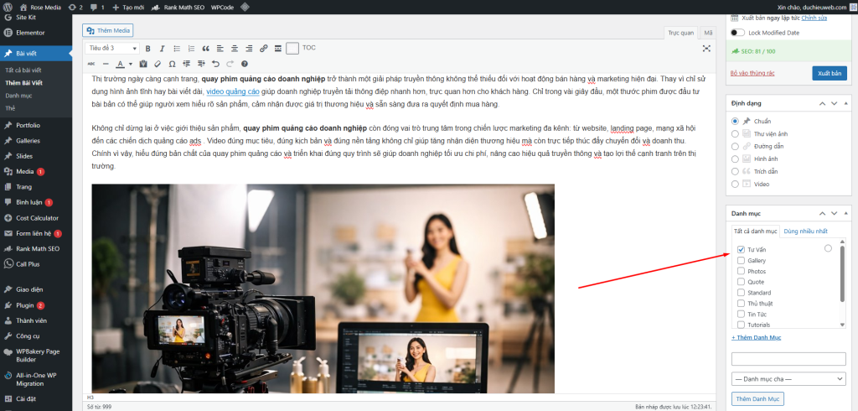Viewport: 858px width, 411px height.
Task: Apply blockquote formatting
Action: (x=206, y=48)
